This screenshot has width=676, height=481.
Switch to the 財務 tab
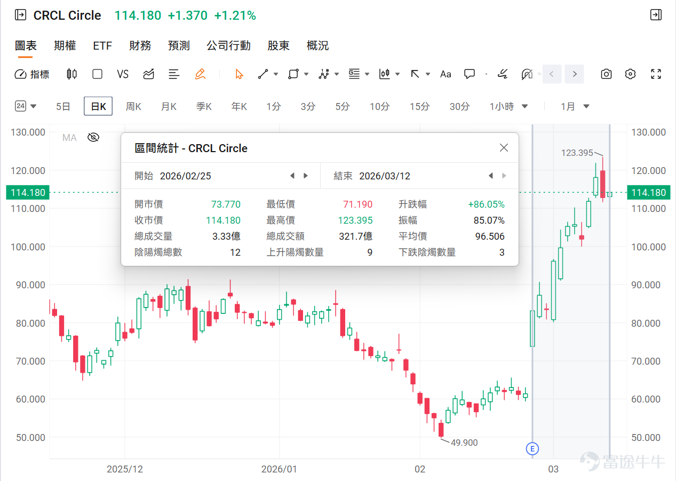[140, 46]
